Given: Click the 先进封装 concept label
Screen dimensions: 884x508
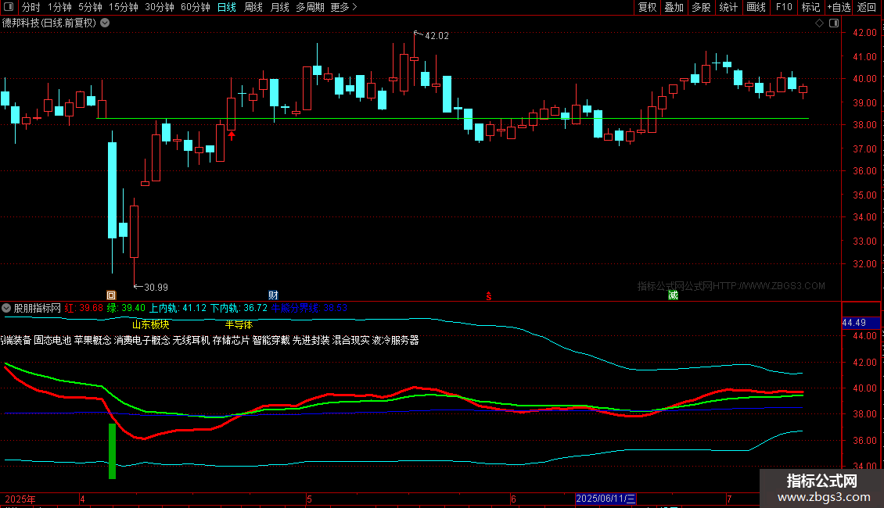Looking at the screenshot, I should click(311, 340).
